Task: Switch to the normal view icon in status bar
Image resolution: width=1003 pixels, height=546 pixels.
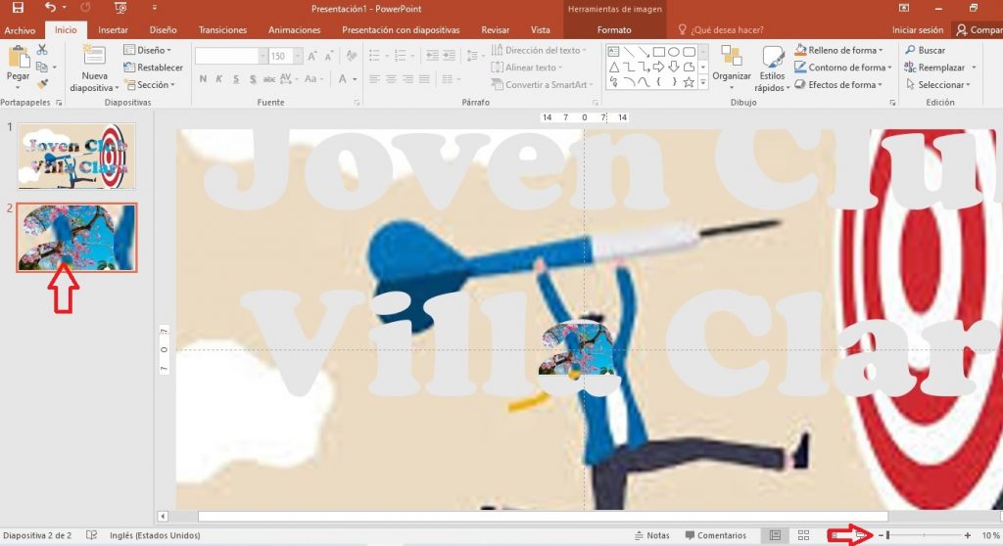Action: click(775, 535)
